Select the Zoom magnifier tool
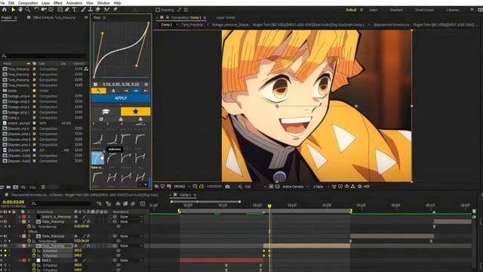Viewport: 483px width, 272px height. click(28, 10)
